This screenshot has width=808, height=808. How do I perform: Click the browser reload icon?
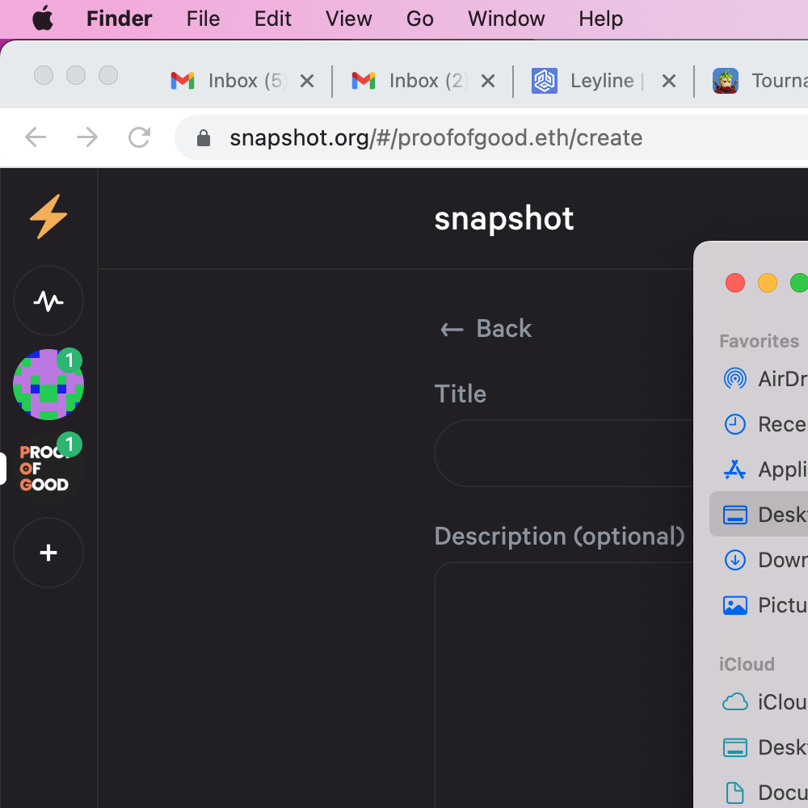pos(140,137)
